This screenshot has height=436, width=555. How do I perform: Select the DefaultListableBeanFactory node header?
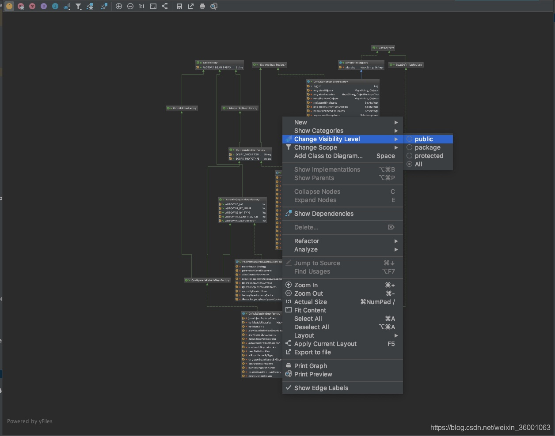(262, 314)
